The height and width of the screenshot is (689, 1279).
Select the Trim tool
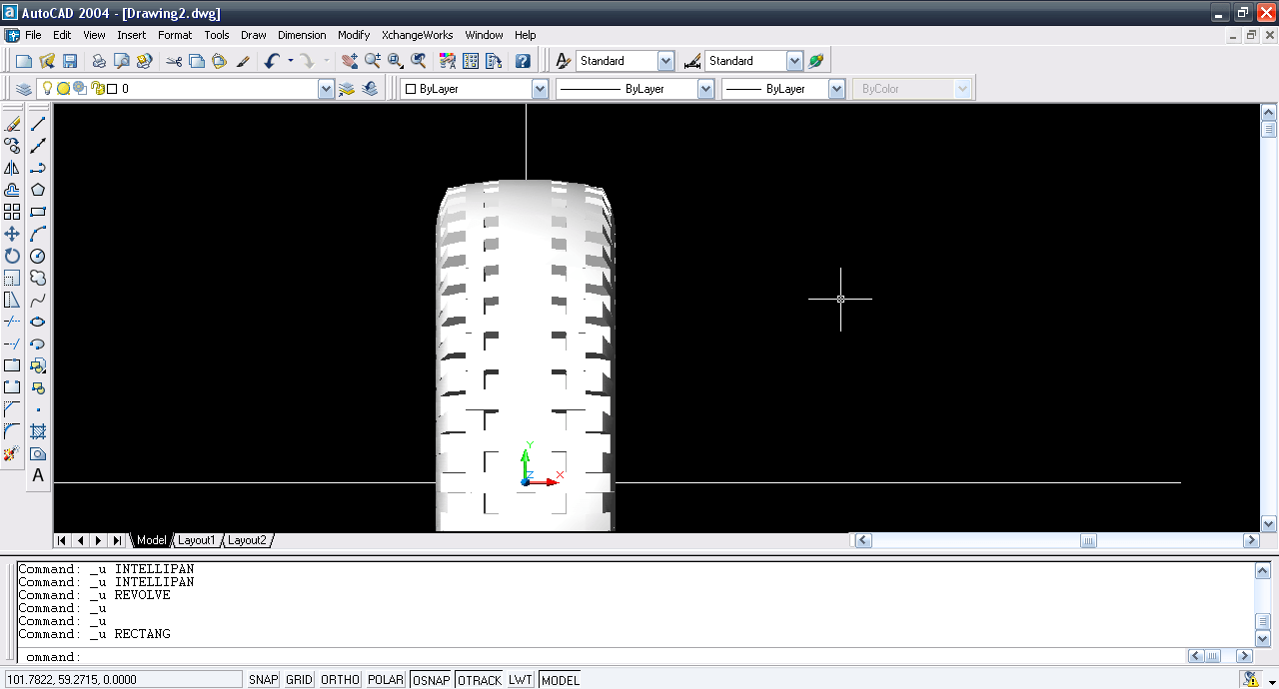[x=12, y=322]
